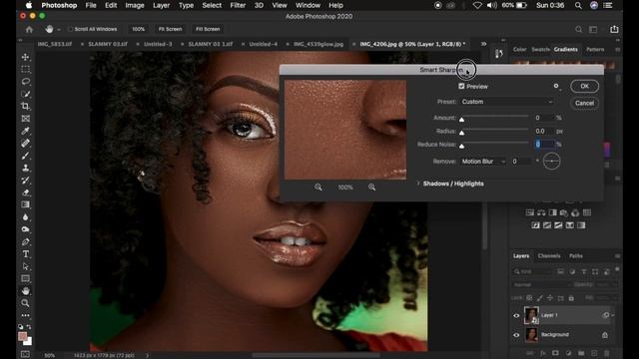Click the Amount value field
This screenshot has width=639, height=359.
pyautogui.click(x=544, y=118)
